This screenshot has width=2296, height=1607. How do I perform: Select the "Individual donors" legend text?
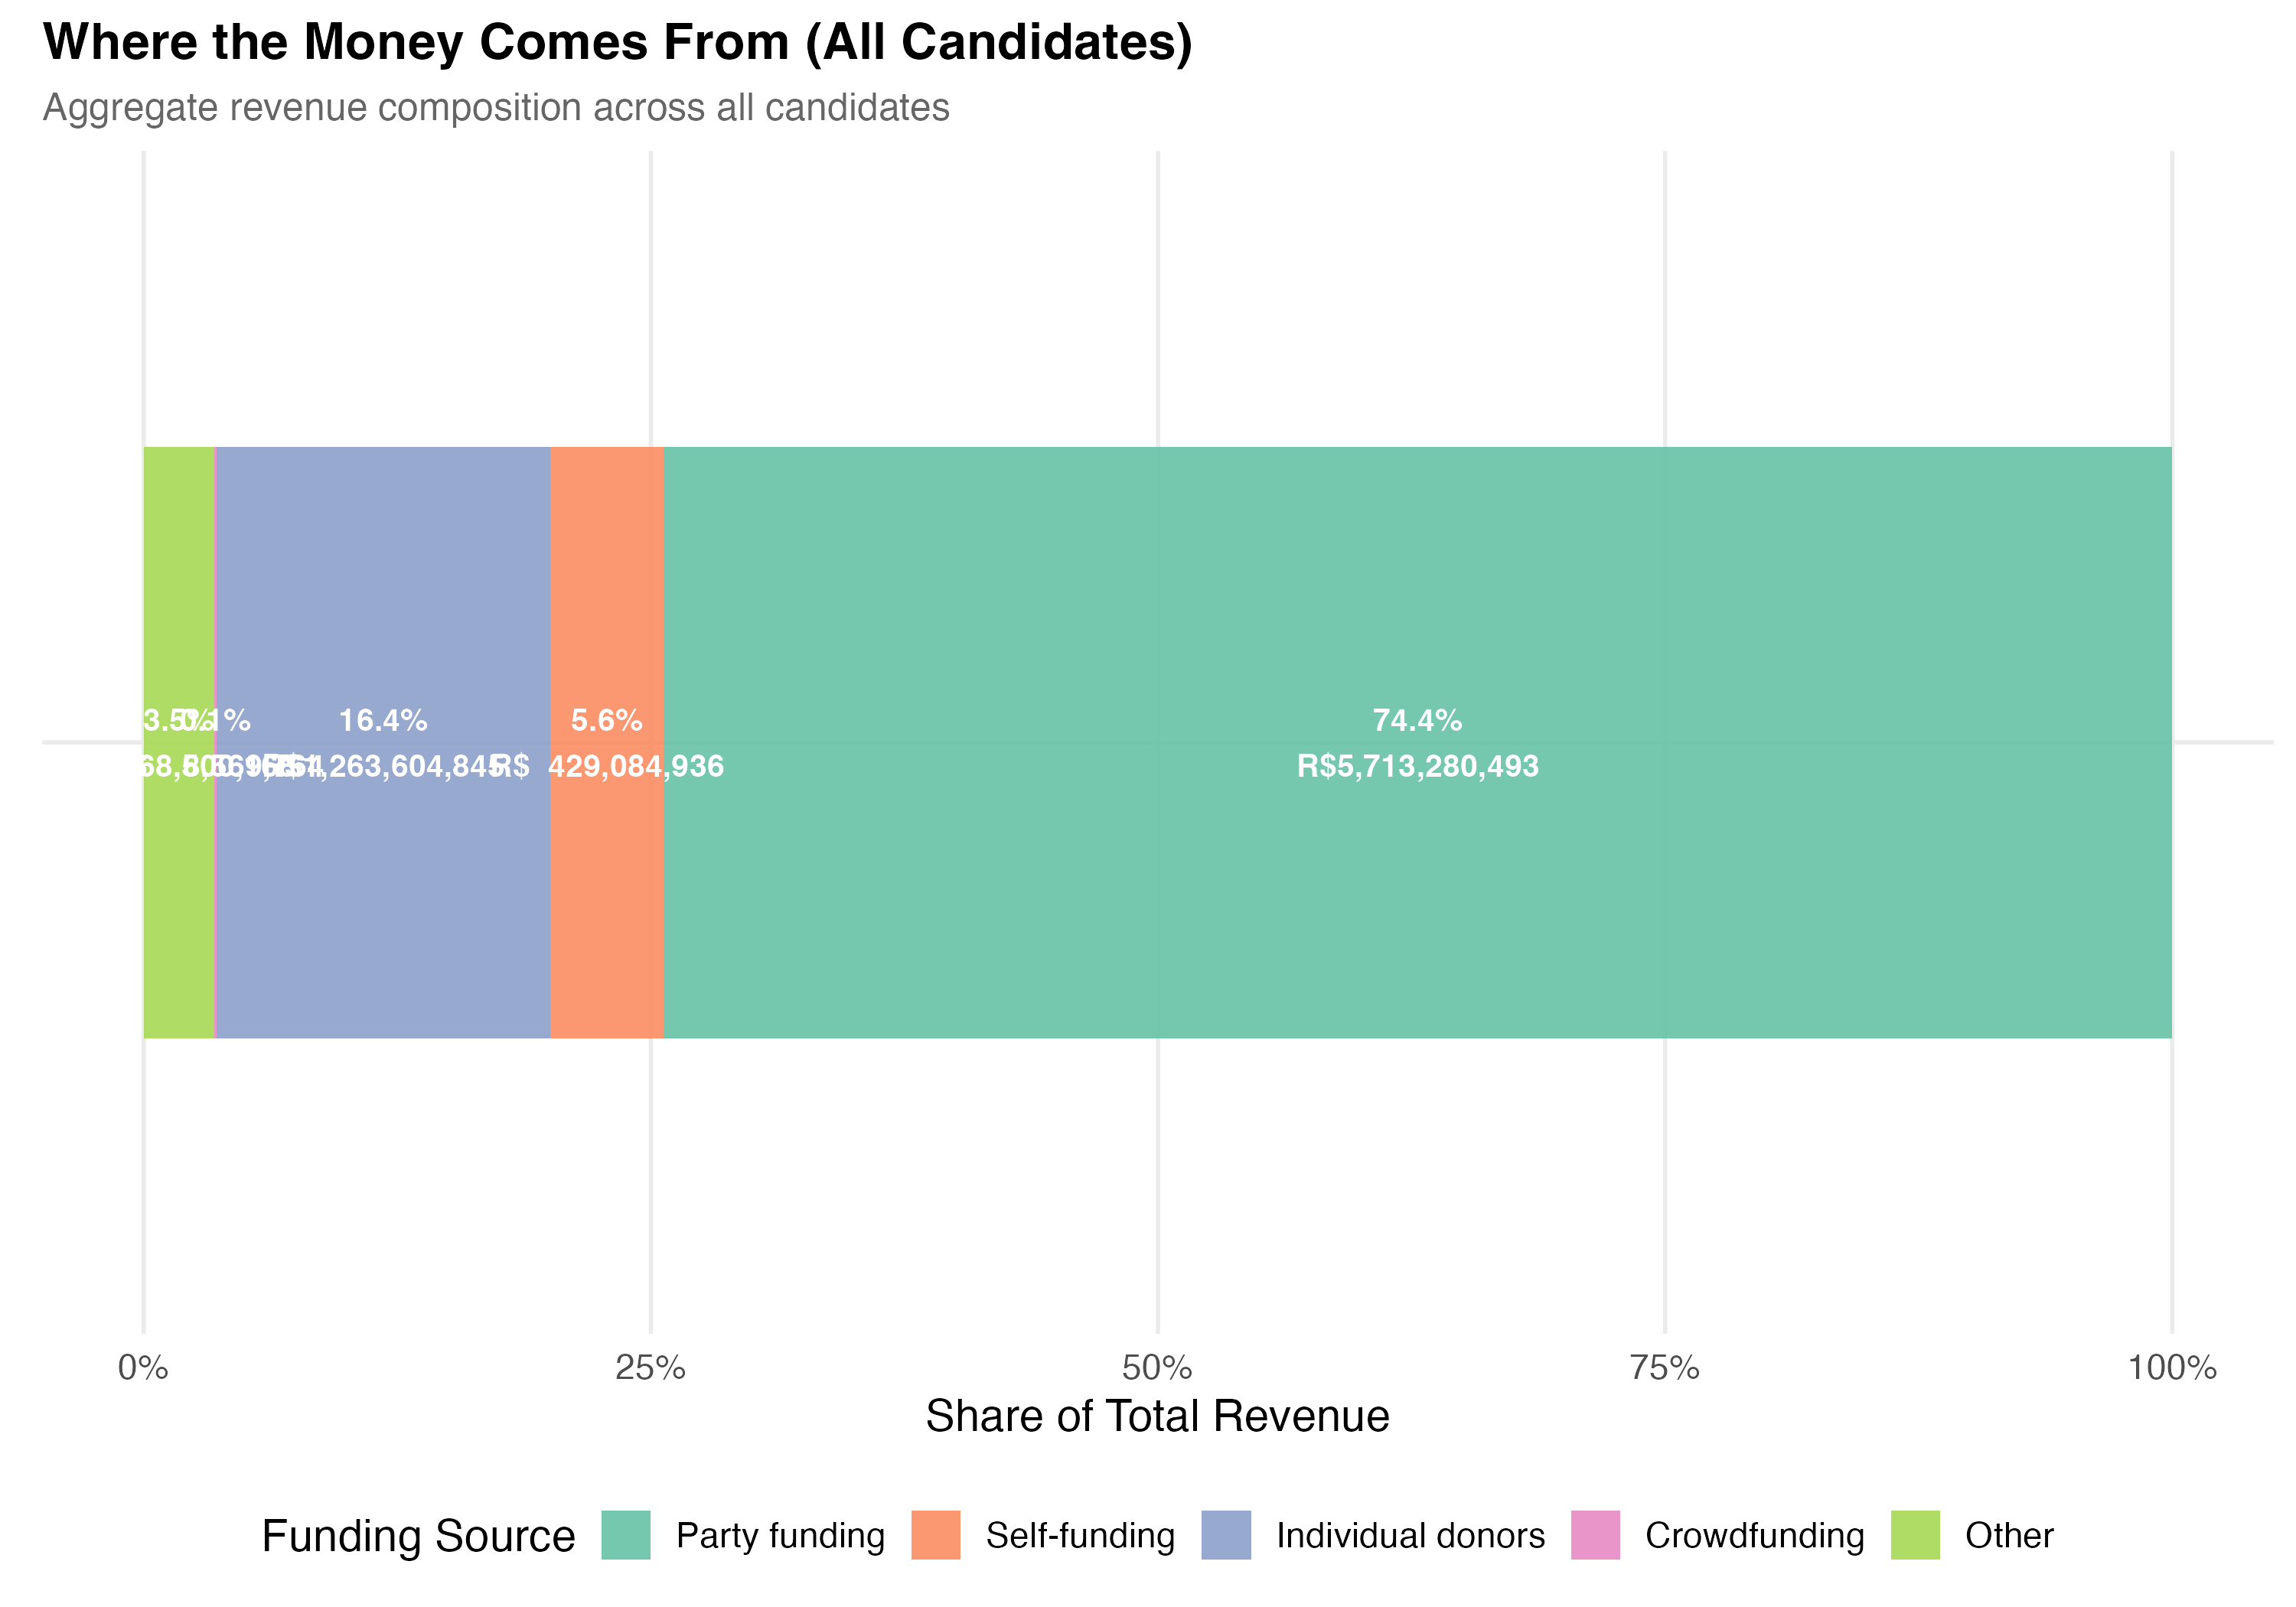pyautogui.click(x=1410, y=1535)
